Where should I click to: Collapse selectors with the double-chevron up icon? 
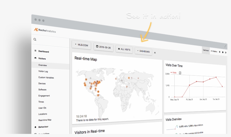tap(155, 53)
